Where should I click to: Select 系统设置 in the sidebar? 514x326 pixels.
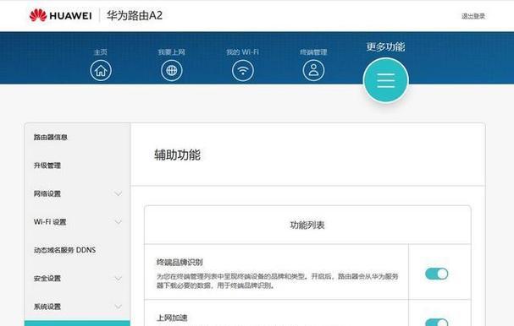[47, 307]
